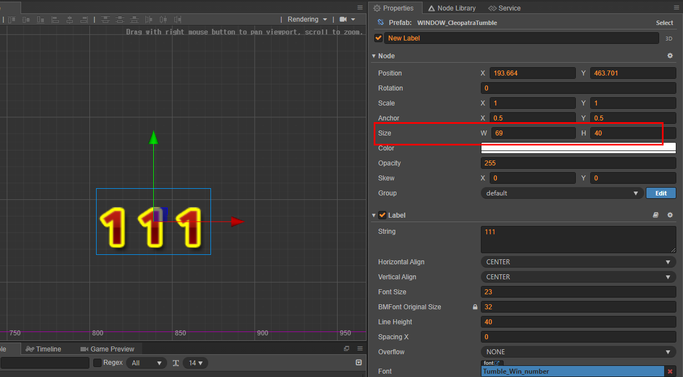Click the console font size icon
The height and width of the screenshot is (377, 683).
[175, 363]
